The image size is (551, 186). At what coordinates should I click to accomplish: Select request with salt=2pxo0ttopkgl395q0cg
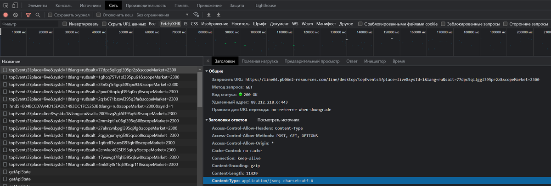click(x=98, y=92)
